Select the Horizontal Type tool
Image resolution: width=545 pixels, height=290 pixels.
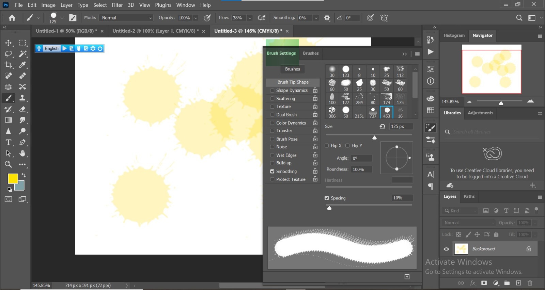point(8,142)
